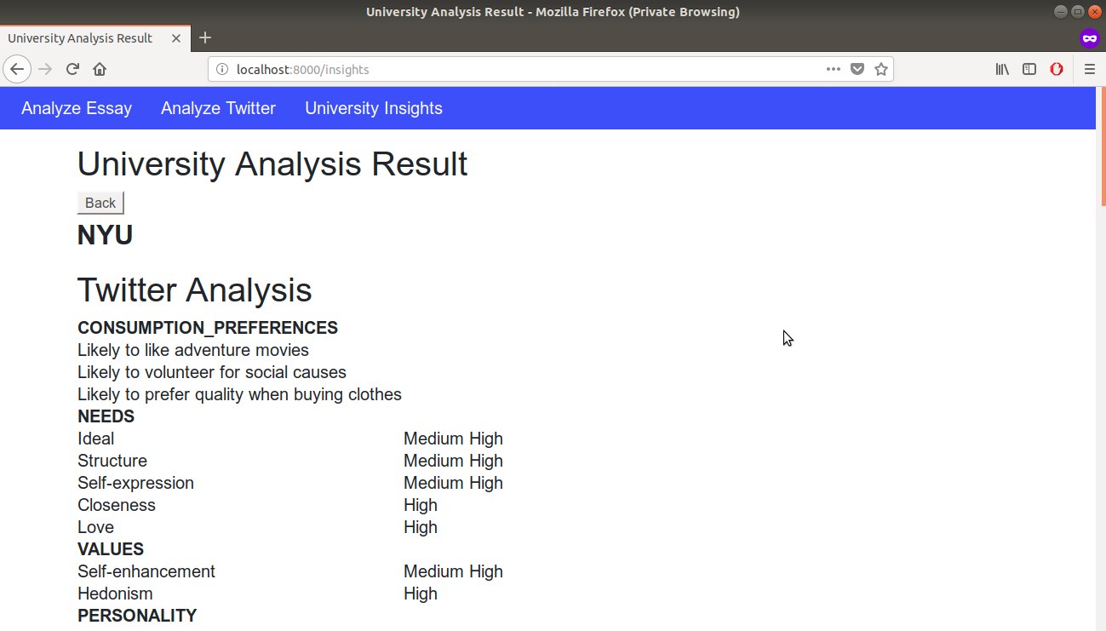
Task: Close the University Analysis Result tab
Action: click(176, 37)
